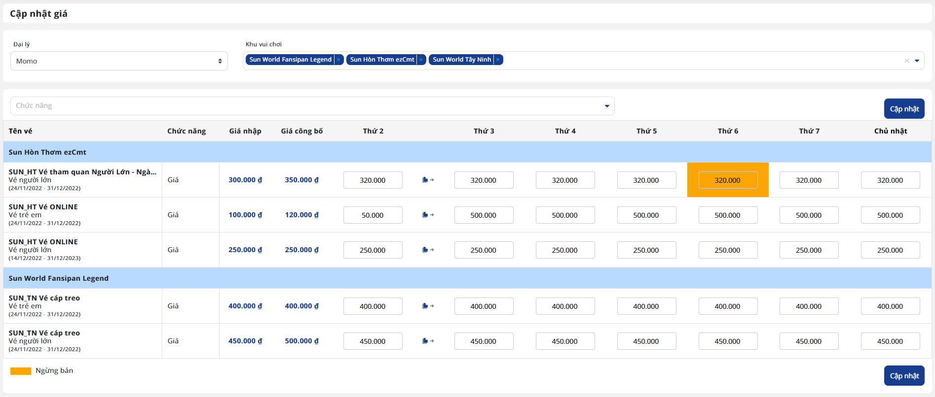Click Giá nhập column header
Image resolution: width=935 pixels, height=397 pixels.
[x=245, y=131]
